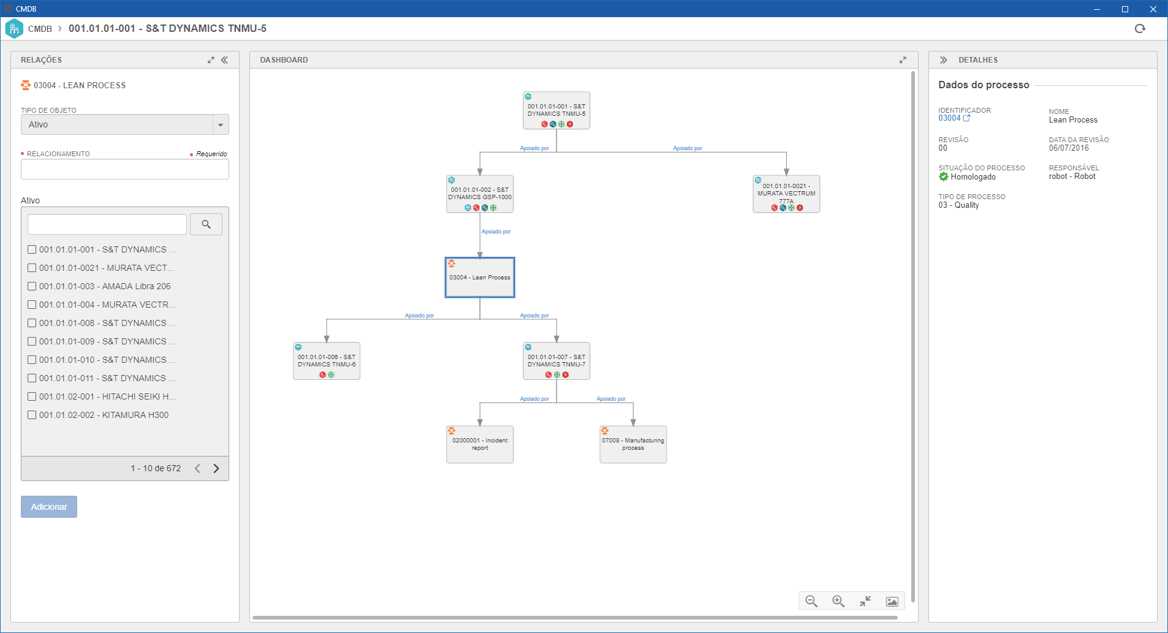Click CMDB breadcrumb link
The width and height of the screenshot is (1168, 633).
pos(40,29)
